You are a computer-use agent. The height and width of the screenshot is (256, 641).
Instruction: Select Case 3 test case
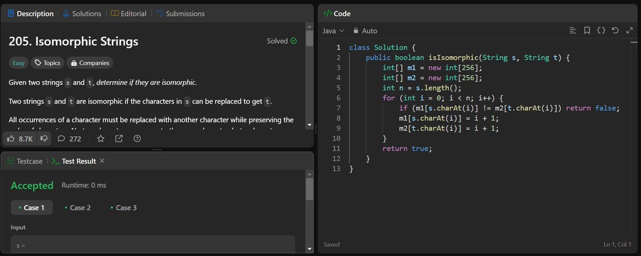point(123,207)
